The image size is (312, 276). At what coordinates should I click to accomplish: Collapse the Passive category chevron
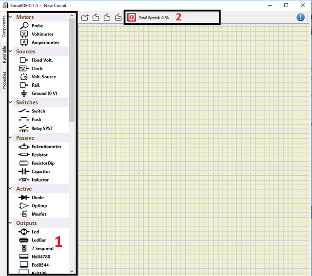coord(10,137)
